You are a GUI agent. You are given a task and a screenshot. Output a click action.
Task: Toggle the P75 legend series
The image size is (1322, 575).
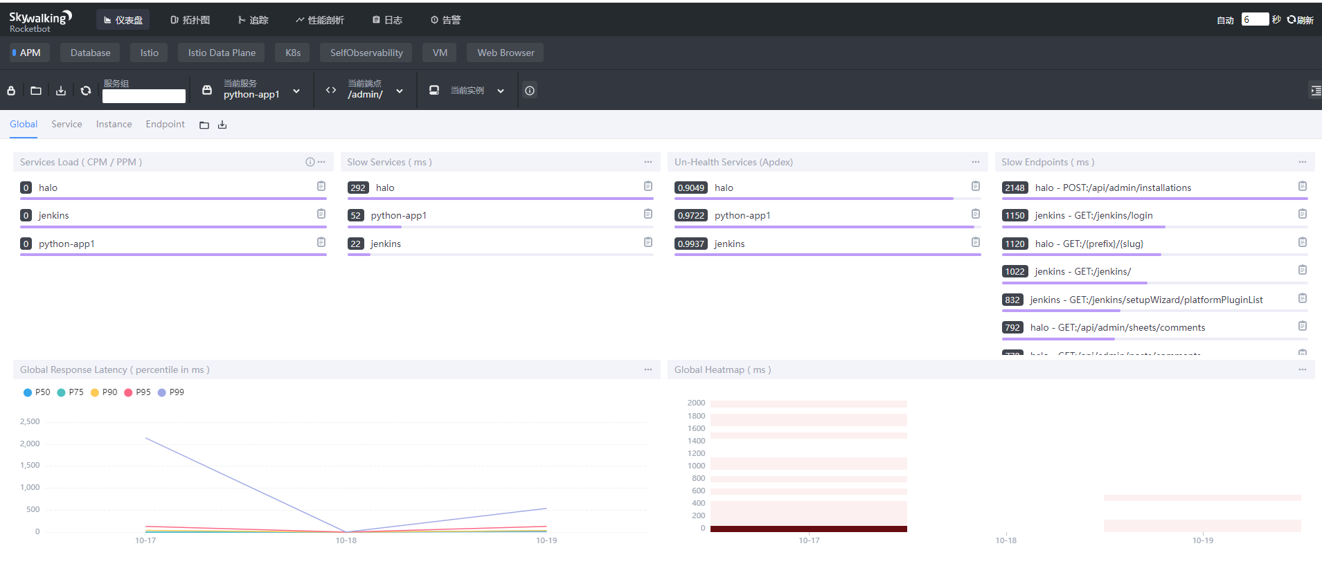point(70,392)
